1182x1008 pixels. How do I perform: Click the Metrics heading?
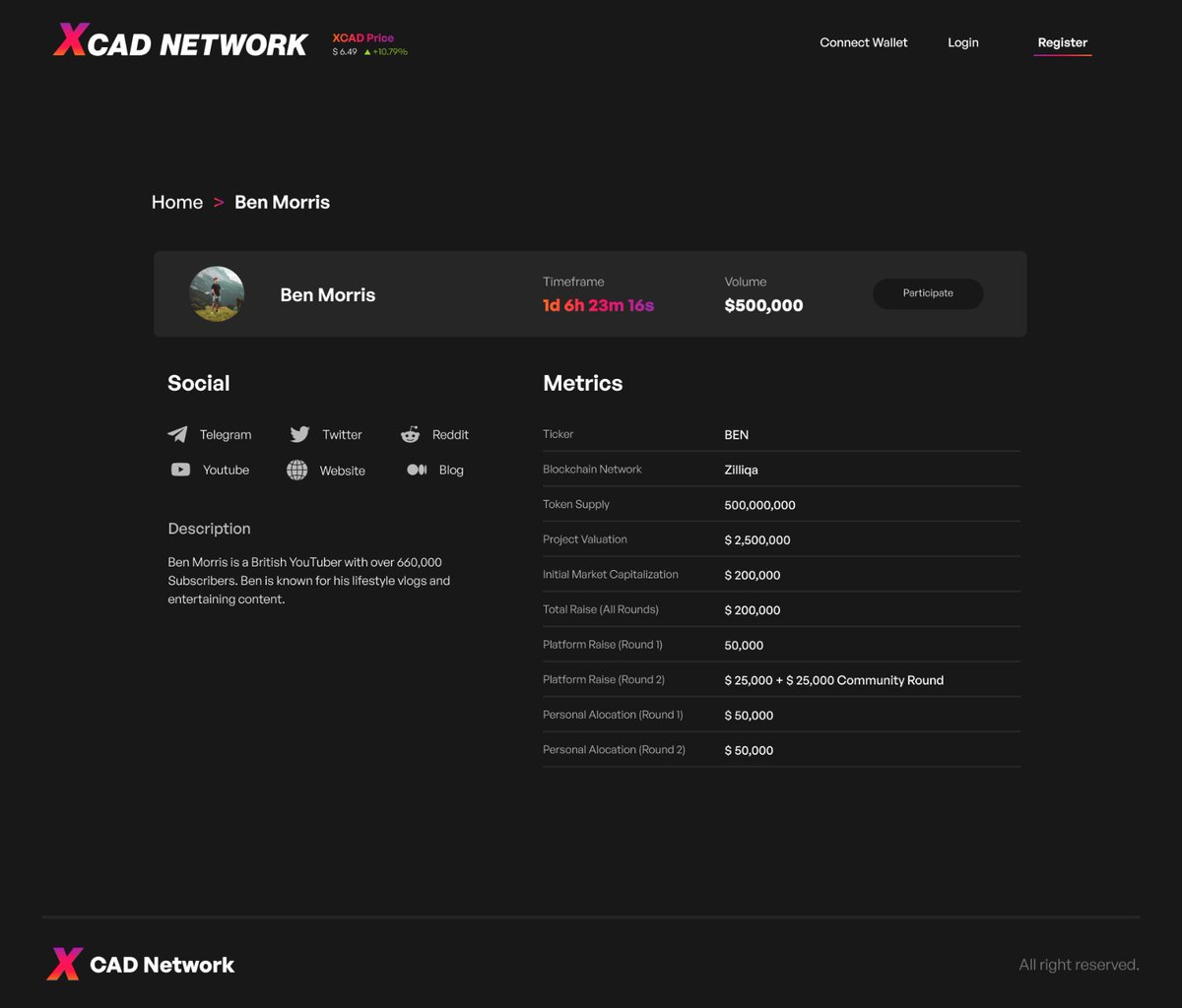coord(583,383)
